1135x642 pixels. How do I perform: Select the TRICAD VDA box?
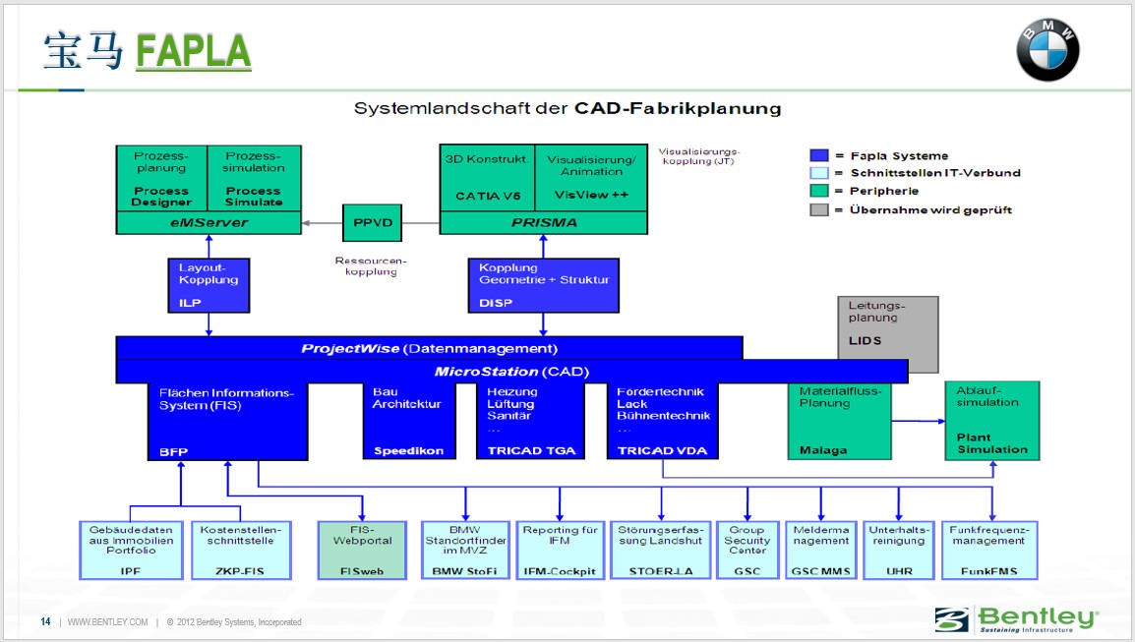[x=663, y=421]
